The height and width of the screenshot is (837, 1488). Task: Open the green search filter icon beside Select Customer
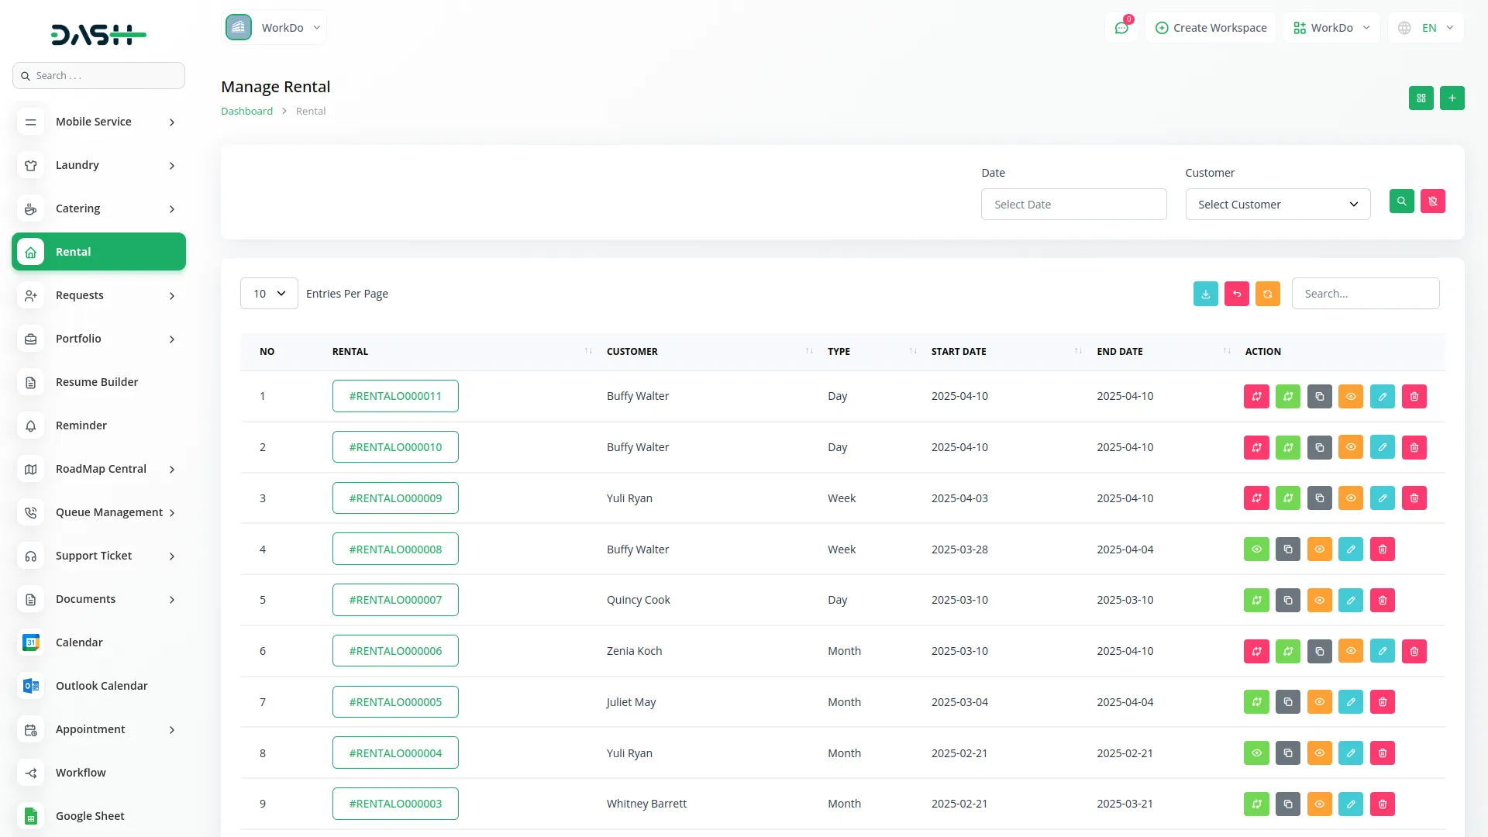coord(1401,201)
